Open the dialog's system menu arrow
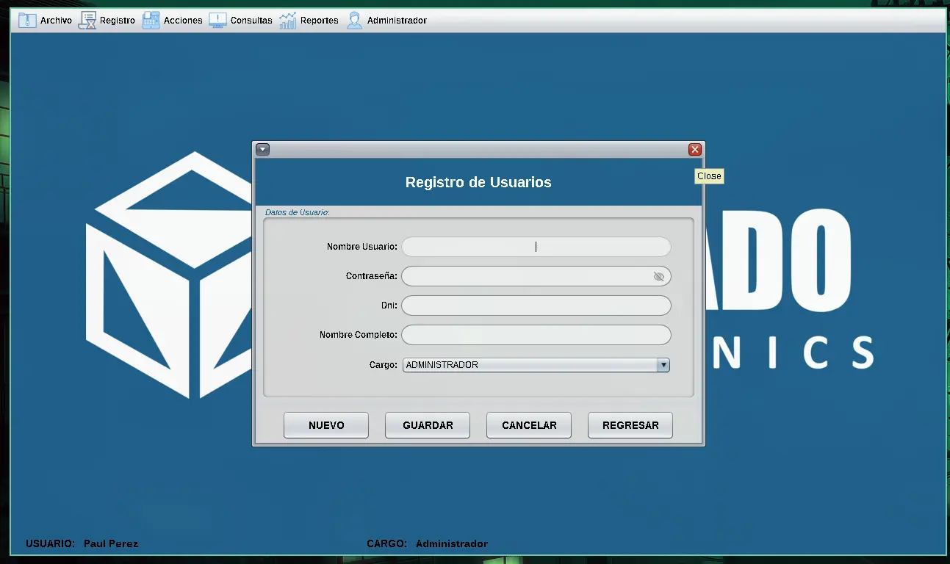Viewport: 950px width, 564px height. pos(262,150)
